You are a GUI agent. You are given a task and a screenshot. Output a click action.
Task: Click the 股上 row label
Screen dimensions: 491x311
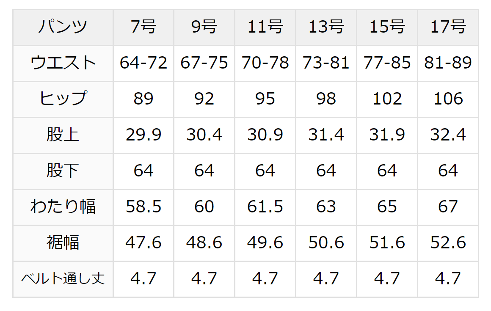[63, 135]
